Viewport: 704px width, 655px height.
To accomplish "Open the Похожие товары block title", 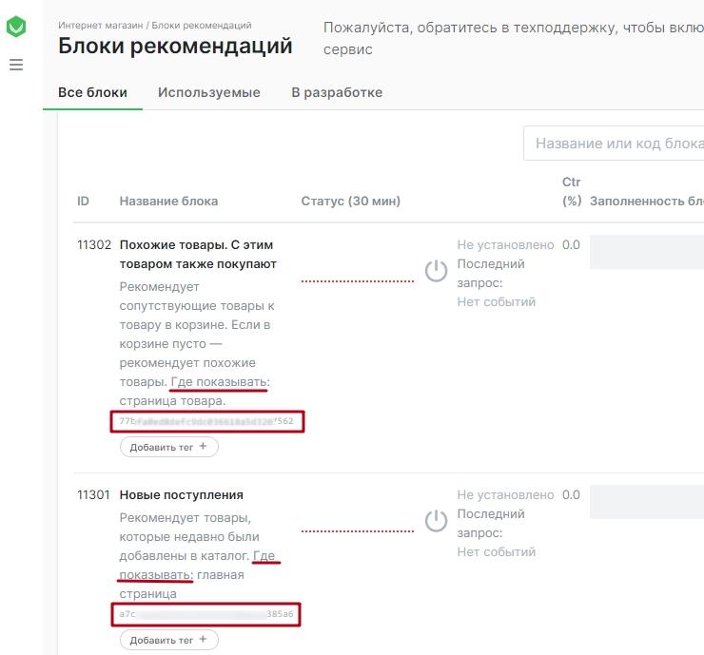I will tap(198, 254).
